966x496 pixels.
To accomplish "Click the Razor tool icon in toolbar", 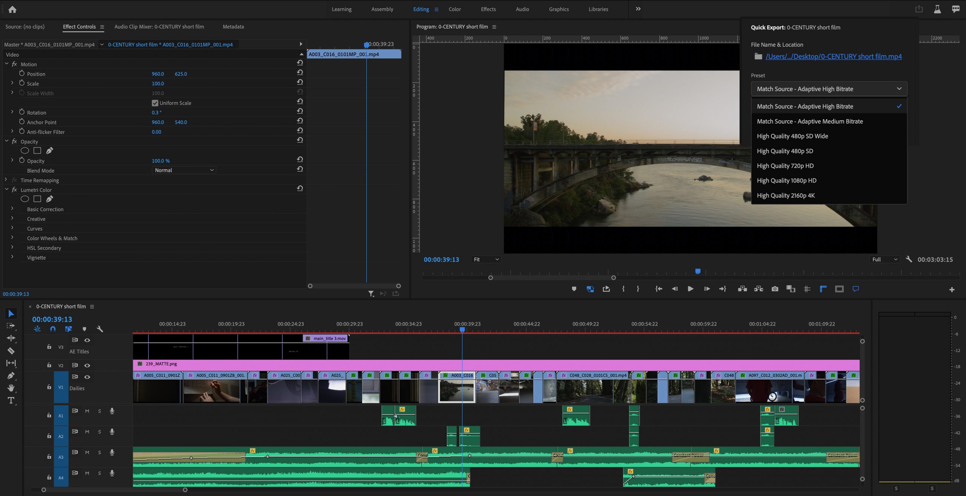I will tap(9, 350).
